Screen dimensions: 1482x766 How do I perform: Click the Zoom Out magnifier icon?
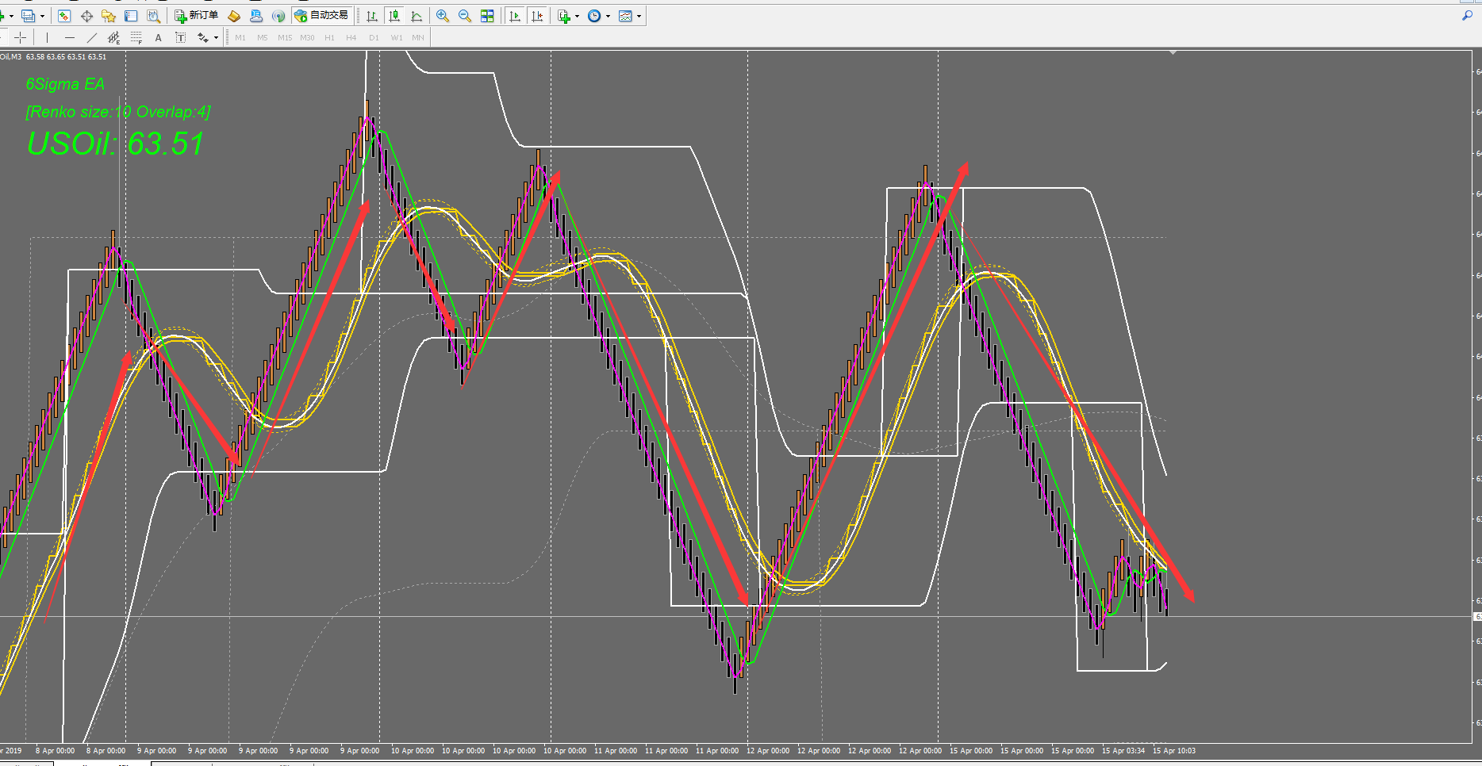pyautogui.click(x=465, y=16)
